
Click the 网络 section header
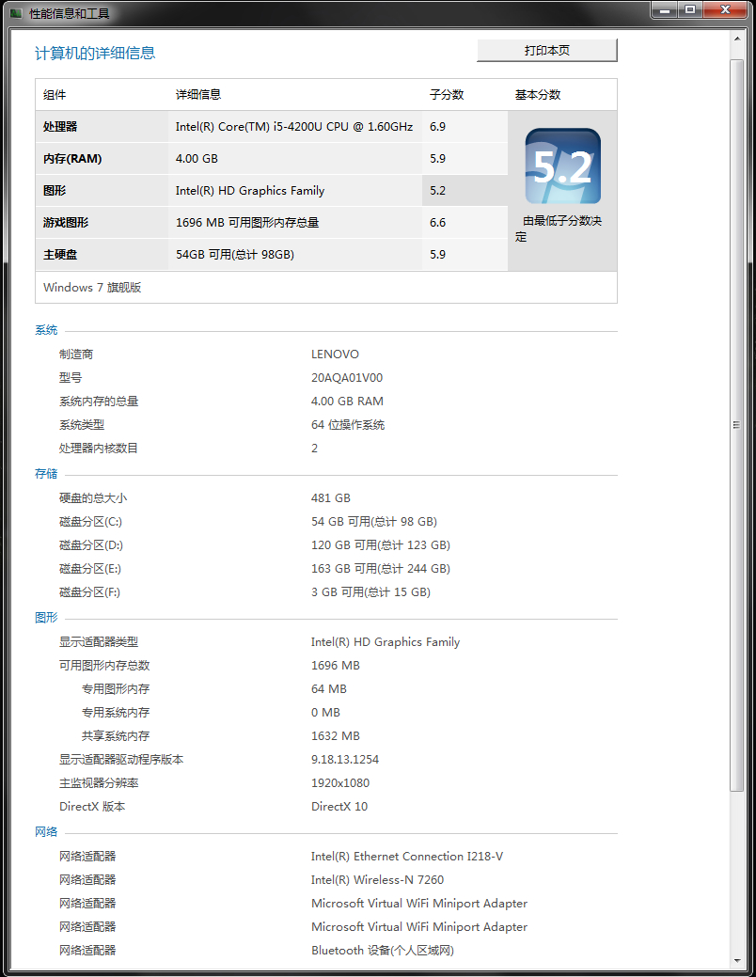pyautogui.click(x=46, y=832)
